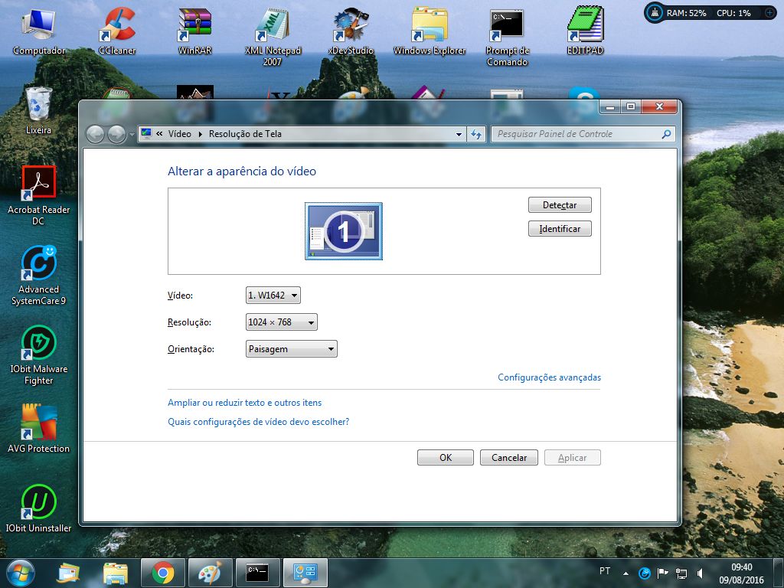This screenshot has width=784, height=588.
Task: Expand the address bar history dropdown
Action: pos(459,135)
